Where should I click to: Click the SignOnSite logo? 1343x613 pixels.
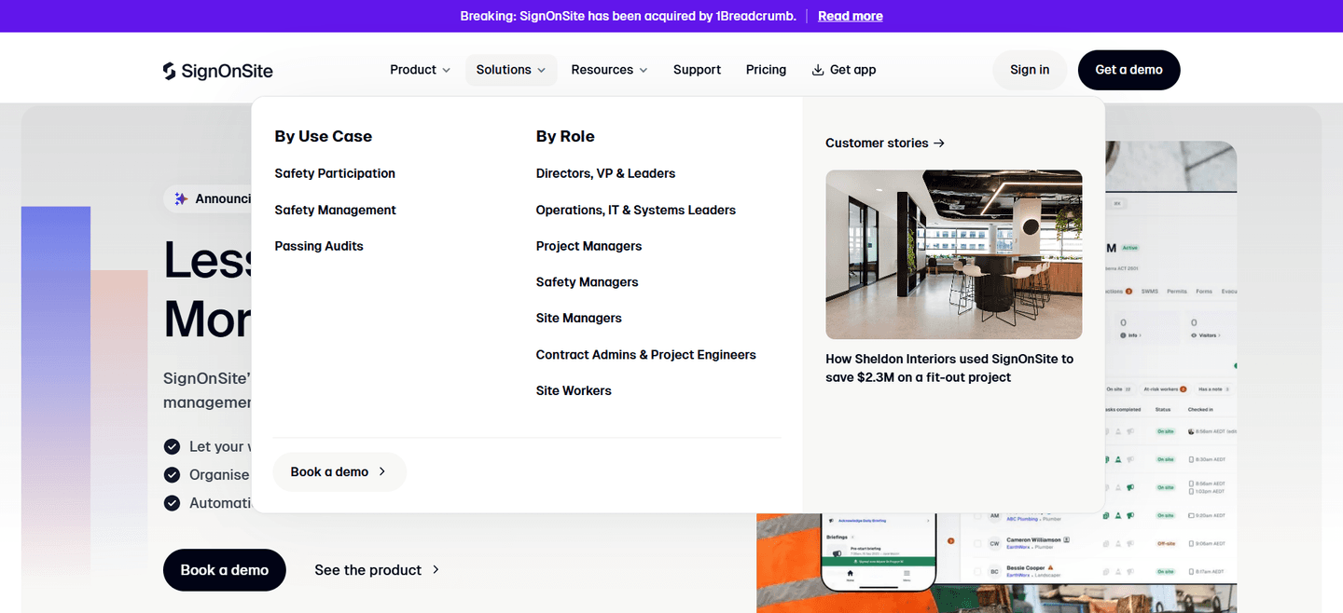217,71
